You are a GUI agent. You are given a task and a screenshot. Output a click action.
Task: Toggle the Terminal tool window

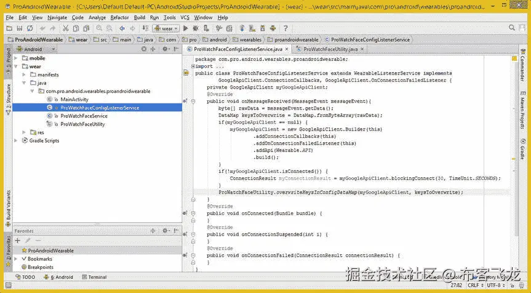coord(95,277)
